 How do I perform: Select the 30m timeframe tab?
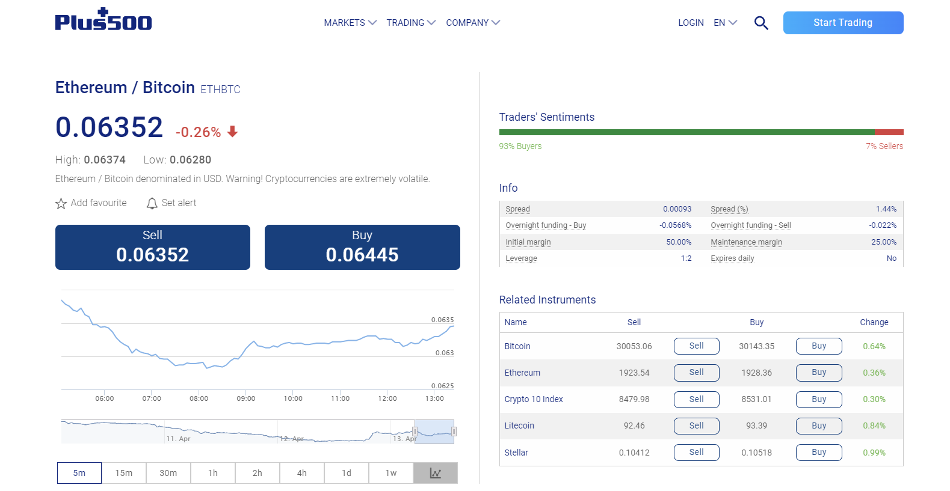click(168, 473)
